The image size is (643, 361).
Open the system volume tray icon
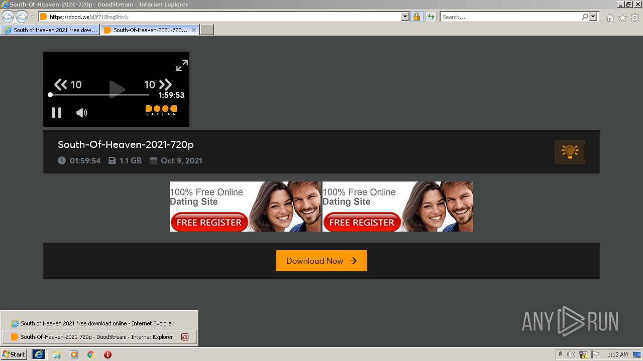pyautogui.click(x=571, y=354)
